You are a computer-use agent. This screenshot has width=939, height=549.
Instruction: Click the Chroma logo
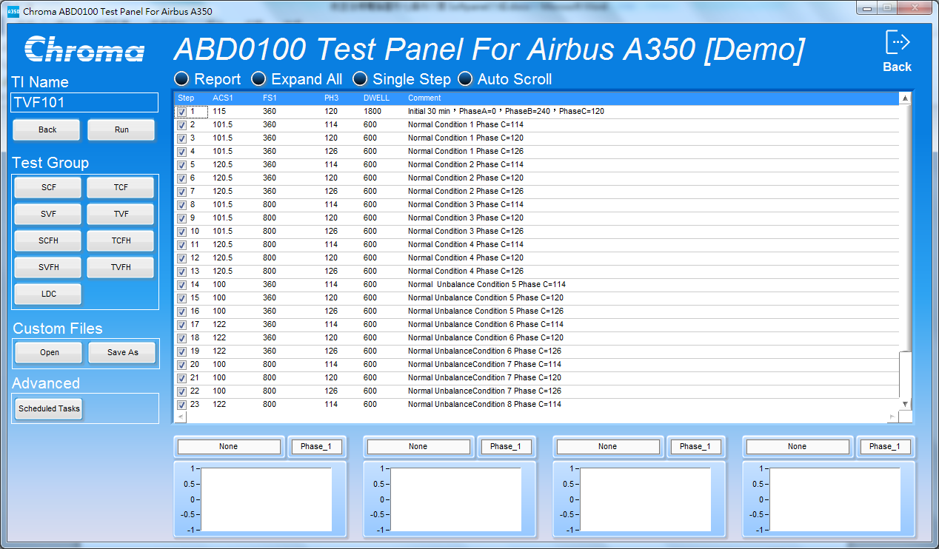(84, 50)
